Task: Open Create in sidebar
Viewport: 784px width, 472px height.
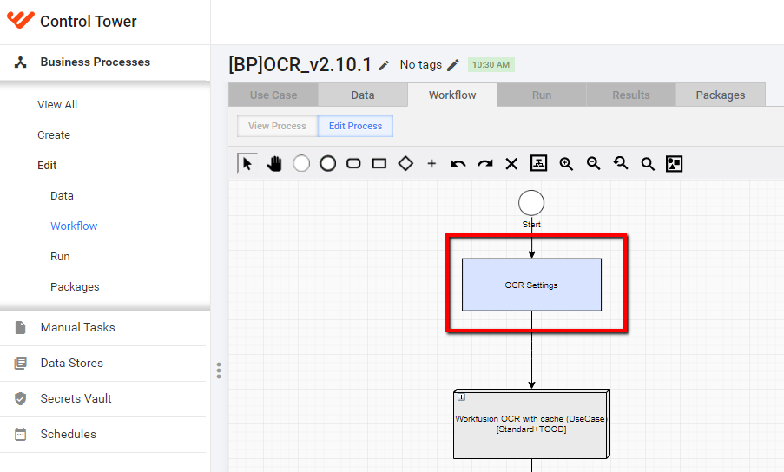Action: point(54,134)
